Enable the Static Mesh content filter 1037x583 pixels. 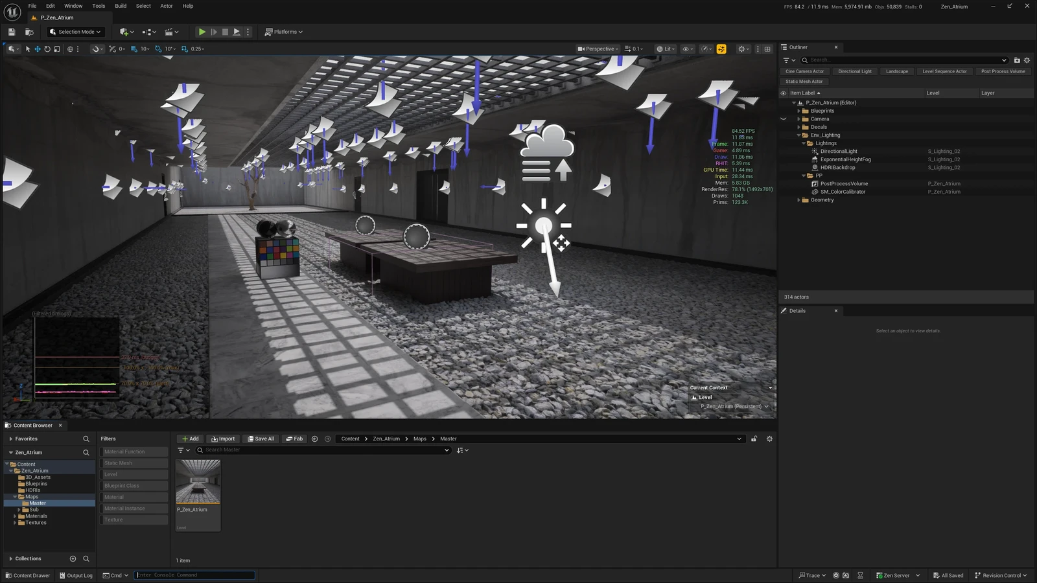(x=135, y=463)
